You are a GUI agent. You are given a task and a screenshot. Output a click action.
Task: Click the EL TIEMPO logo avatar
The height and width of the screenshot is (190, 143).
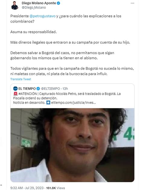15,89
